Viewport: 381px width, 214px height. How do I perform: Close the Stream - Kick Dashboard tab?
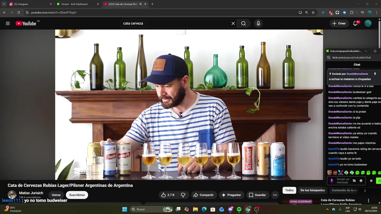tap(98, 4)
